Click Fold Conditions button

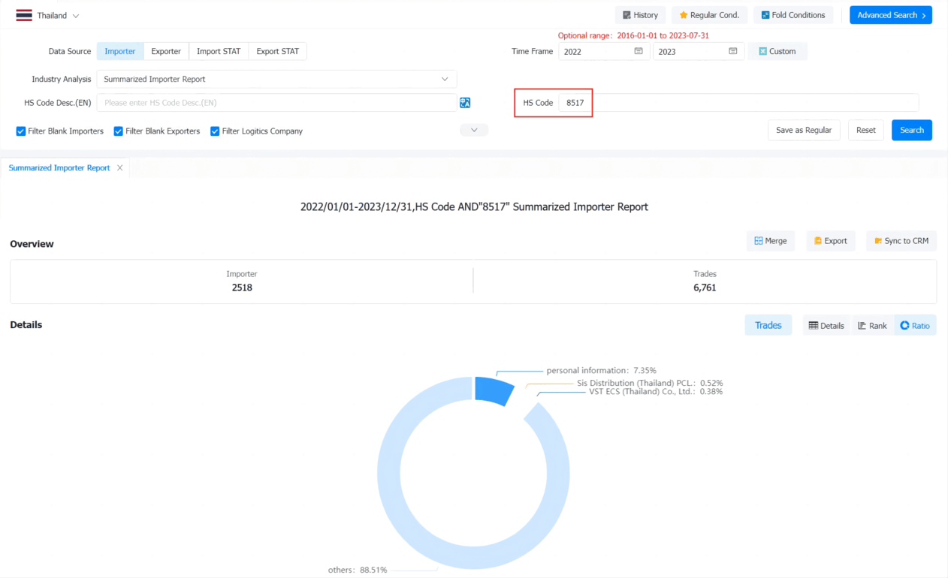793,15
